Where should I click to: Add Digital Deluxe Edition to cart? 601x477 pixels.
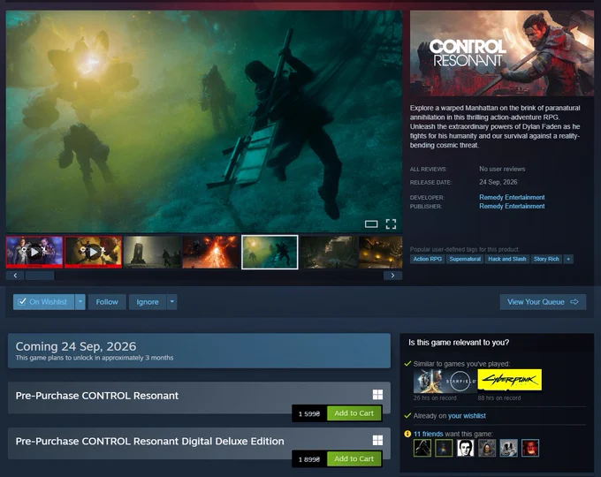click(x=354, y=458)
